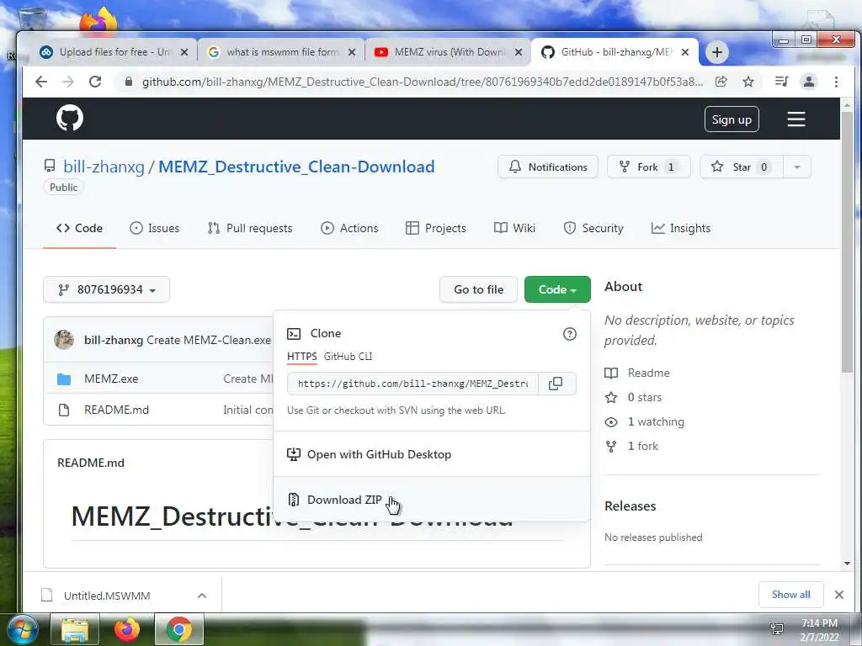Open the Wiki tab
Viewport: 862px width, 646px height.
pos(514,228)
